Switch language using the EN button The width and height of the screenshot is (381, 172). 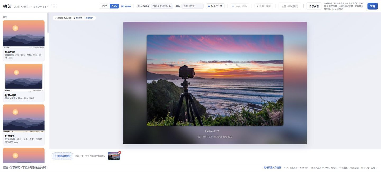pos(54,6)
